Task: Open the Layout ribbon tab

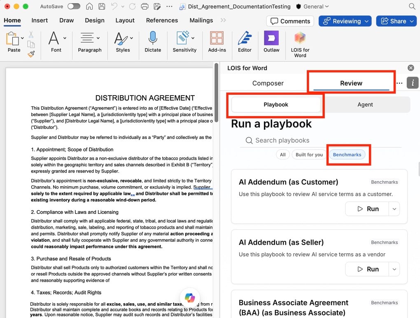Action: pos(125,20)
